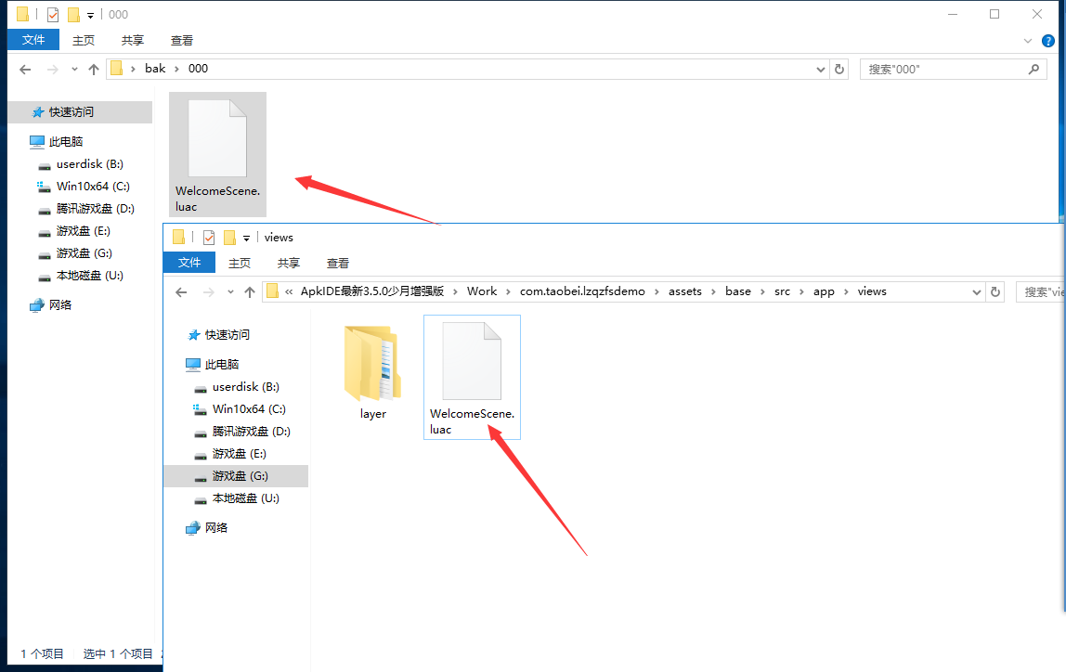Open address history dropdown in 000 window
This screenshot has width=1066, height=672.
point(820,69)
